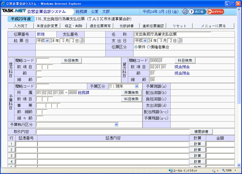Click the 所属 sub-code field showing 0000
Image resolution: width=242 pixels, height=174 pixels.
point(73,93)
